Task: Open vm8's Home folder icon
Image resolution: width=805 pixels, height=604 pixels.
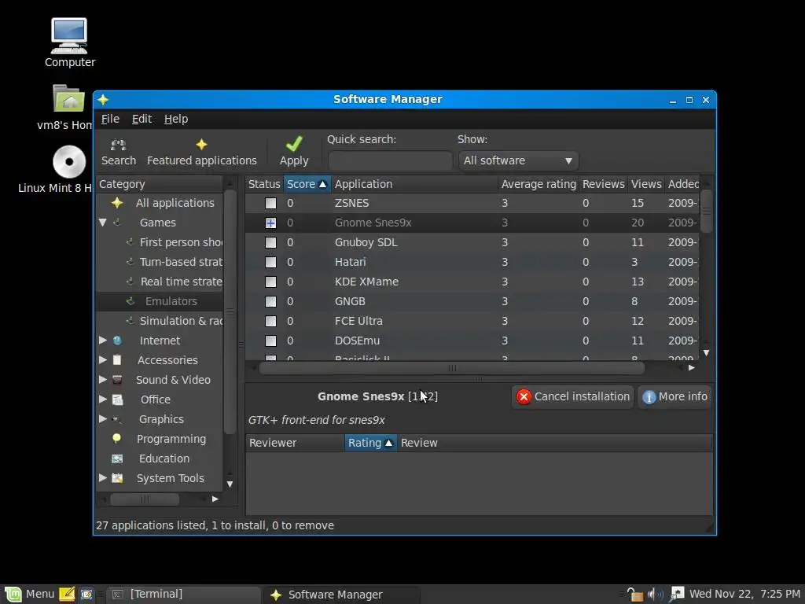Action: point(69,98)
